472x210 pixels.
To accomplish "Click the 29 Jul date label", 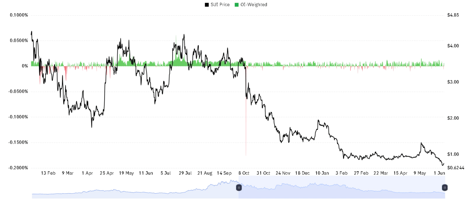I will tap(185, 173).
